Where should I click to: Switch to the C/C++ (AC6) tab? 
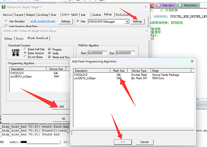(69, 15)
